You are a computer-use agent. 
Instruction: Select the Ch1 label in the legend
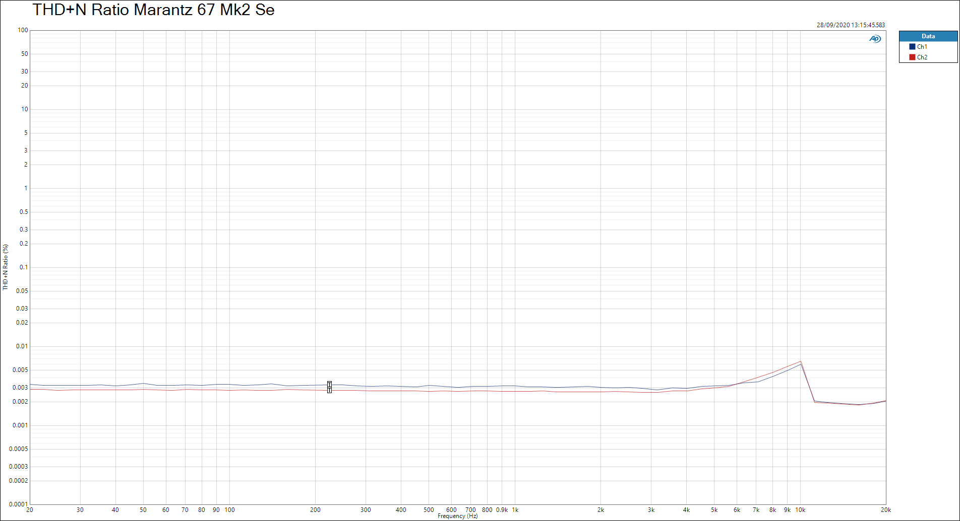coord(922,47)
